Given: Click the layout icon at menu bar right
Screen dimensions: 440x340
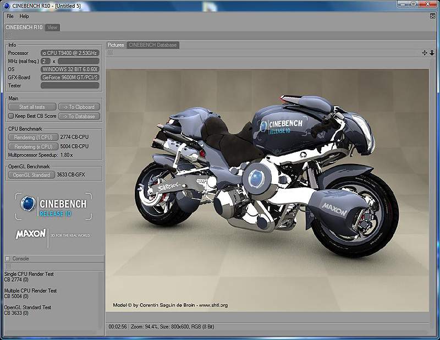Looking at the screenshot, I should (432, 17).
